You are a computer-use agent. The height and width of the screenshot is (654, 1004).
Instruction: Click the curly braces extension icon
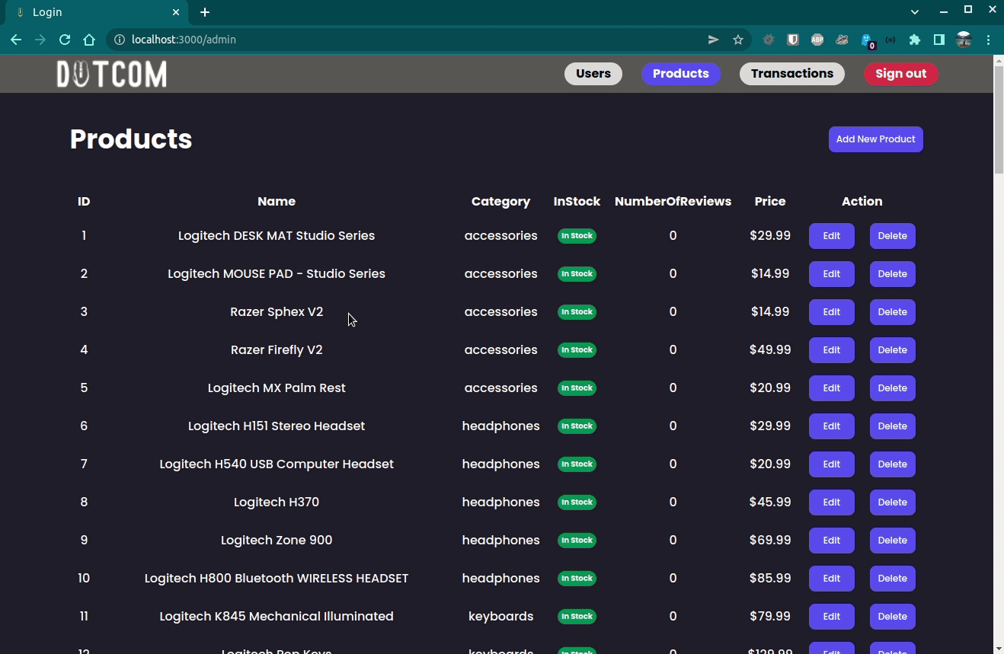coord(890,40)
